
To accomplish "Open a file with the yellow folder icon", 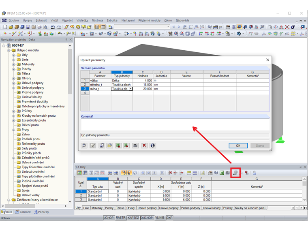I will pyautogui.click(x=11, y=27).
